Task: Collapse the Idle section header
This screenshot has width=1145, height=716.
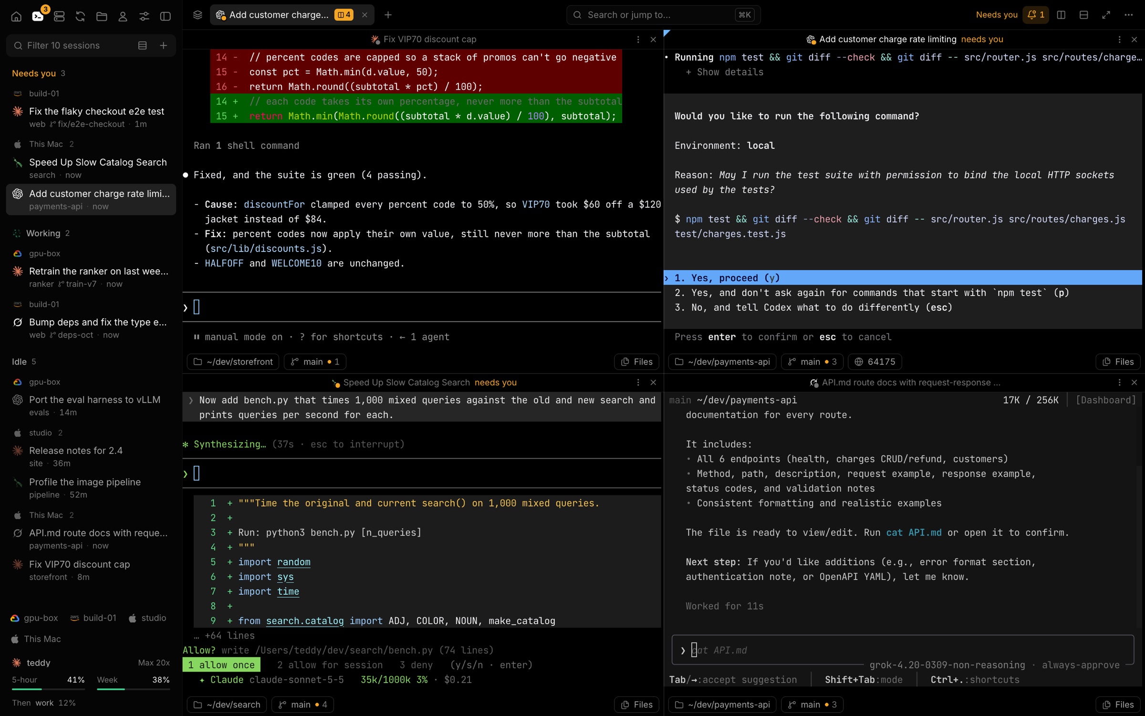Action: coord(24,362)
